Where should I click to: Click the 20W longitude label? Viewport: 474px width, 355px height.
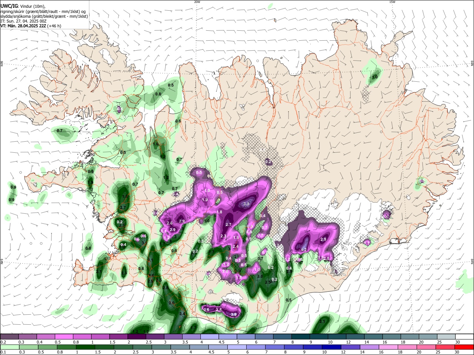click(197, 2)
